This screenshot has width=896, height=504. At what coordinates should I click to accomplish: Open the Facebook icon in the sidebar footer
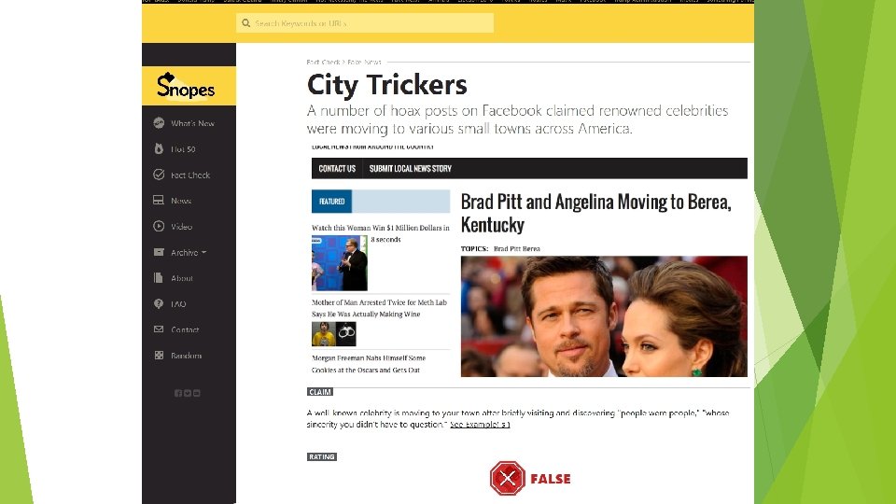click(177, 393)
